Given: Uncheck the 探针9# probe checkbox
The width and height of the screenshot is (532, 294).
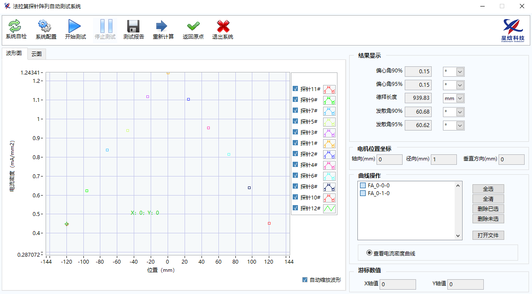Looking at the screenshot, I should coord(295,100).
